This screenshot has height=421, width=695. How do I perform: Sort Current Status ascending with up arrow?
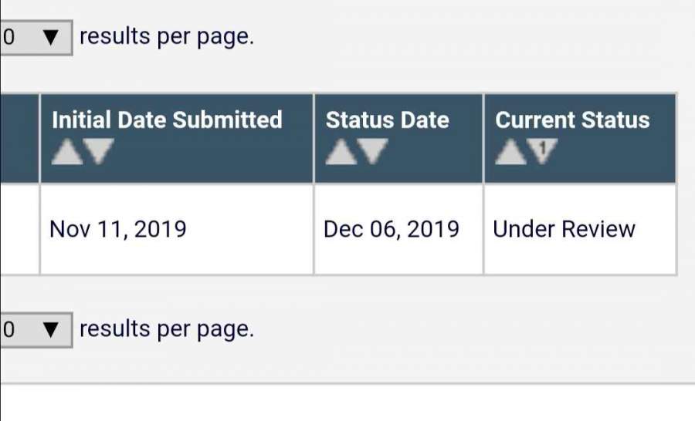click(509, 152)
